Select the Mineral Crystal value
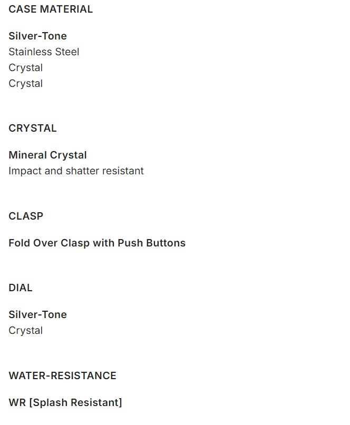Screen dimensions: 350x425 click(47, 155)
